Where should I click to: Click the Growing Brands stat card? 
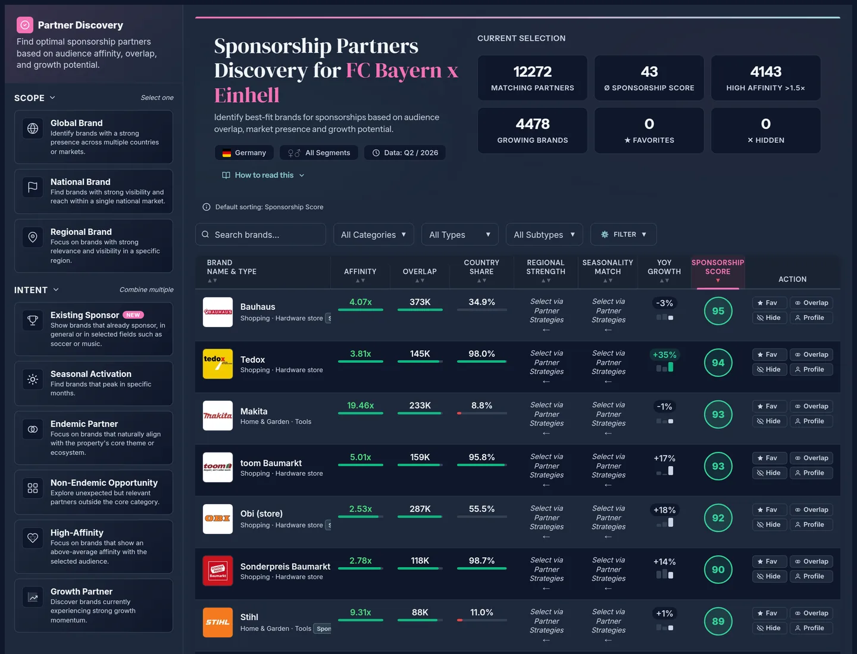tap(533, 130)
